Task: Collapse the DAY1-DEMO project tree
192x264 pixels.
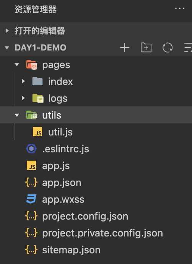Action: (x=7, y=48)
